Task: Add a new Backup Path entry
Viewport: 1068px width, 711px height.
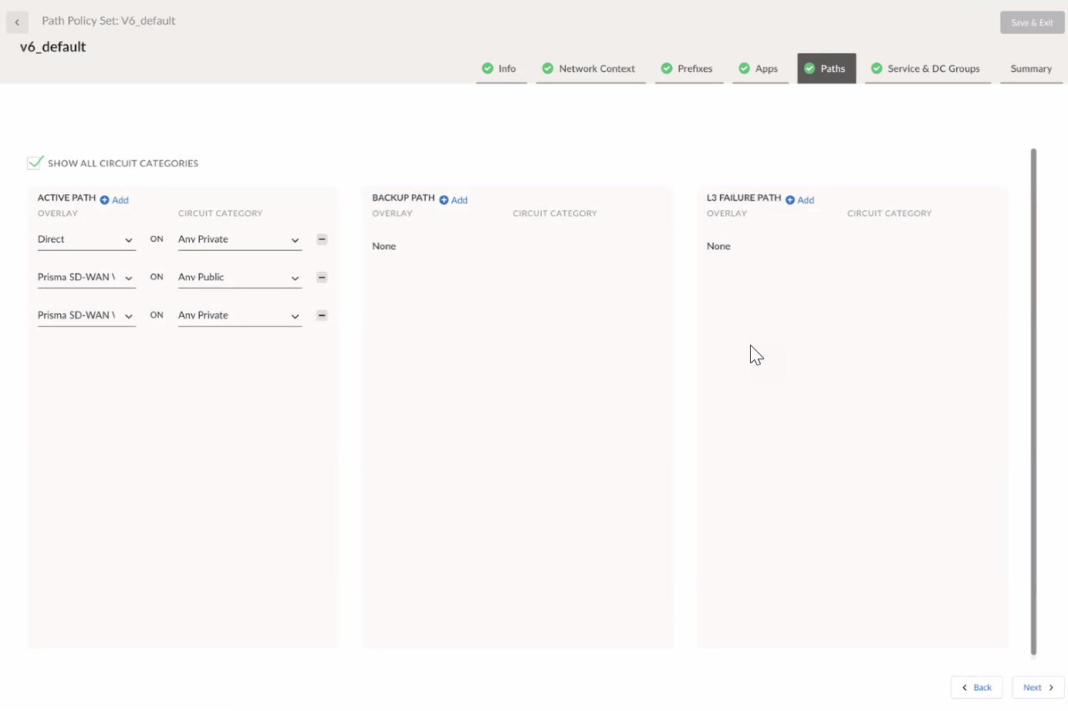Action: click(x=454, y=200)
